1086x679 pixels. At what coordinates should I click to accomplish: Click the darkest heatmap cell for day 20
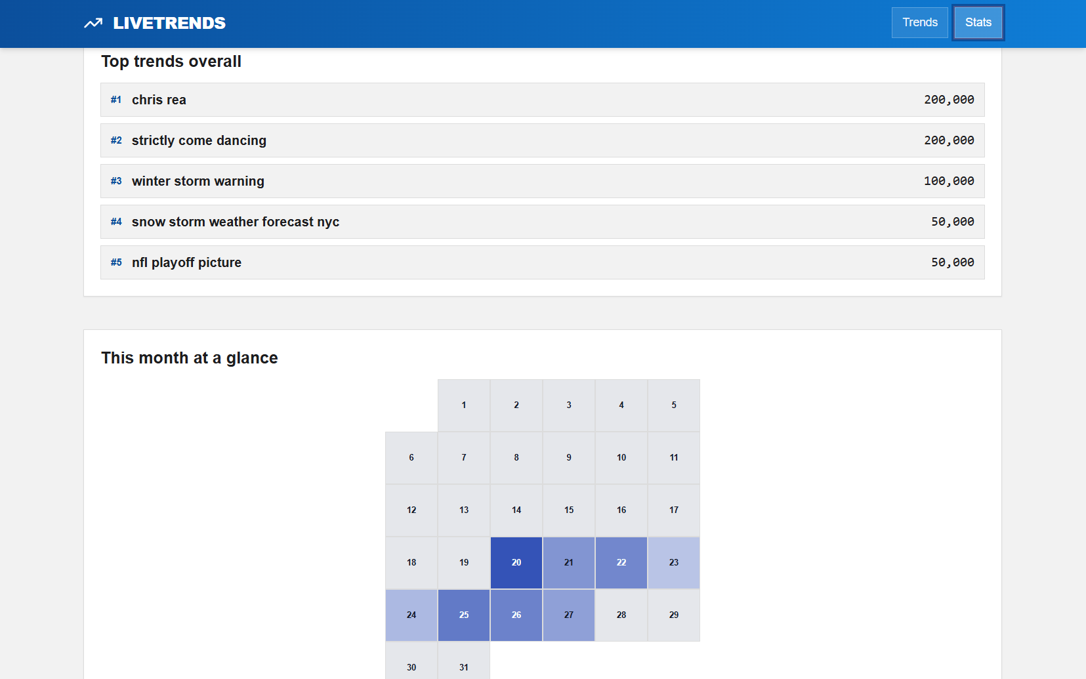click(516, 562)
